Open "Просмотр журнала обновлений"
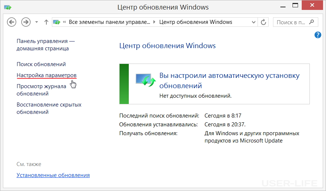The image size is (326, 191). coord(41,90)
